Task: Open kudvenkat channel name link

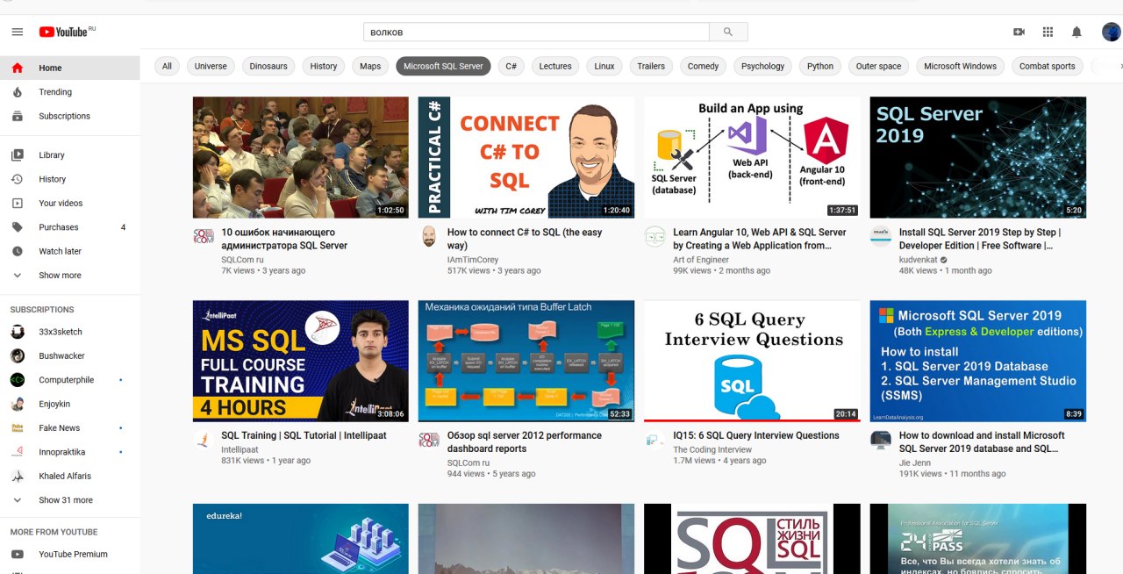Action: 918,260
